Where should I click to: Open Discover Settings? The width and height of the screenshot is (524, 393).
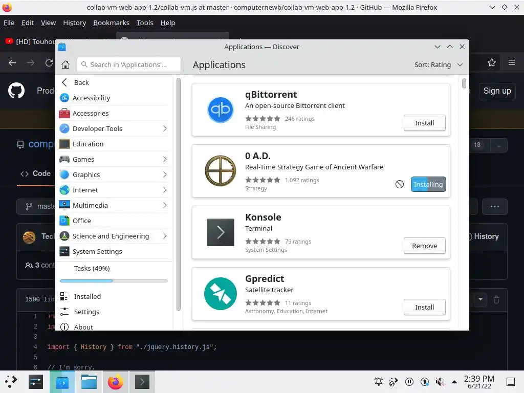pyautogui.click(x=114, y=312)
